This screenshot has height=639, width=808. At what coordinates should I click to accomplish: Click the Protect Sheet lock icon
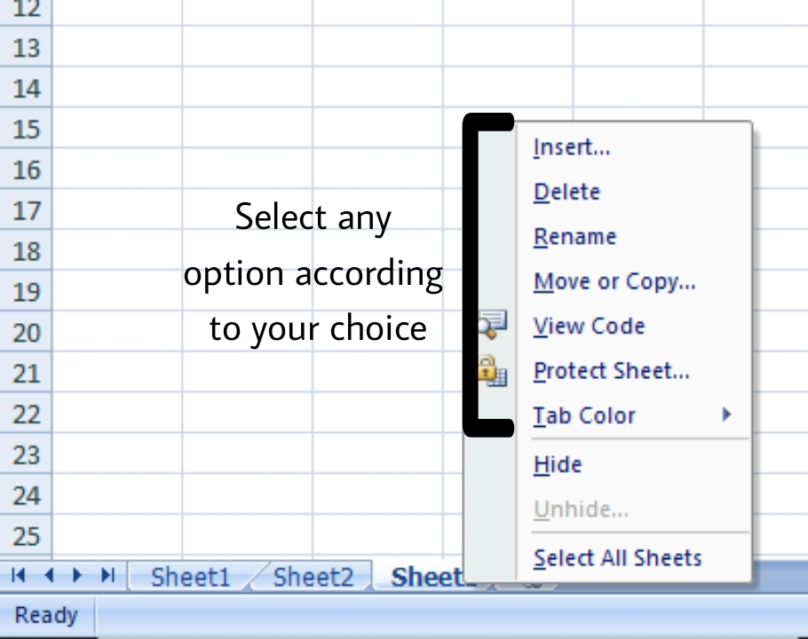(x=491, y=370)
